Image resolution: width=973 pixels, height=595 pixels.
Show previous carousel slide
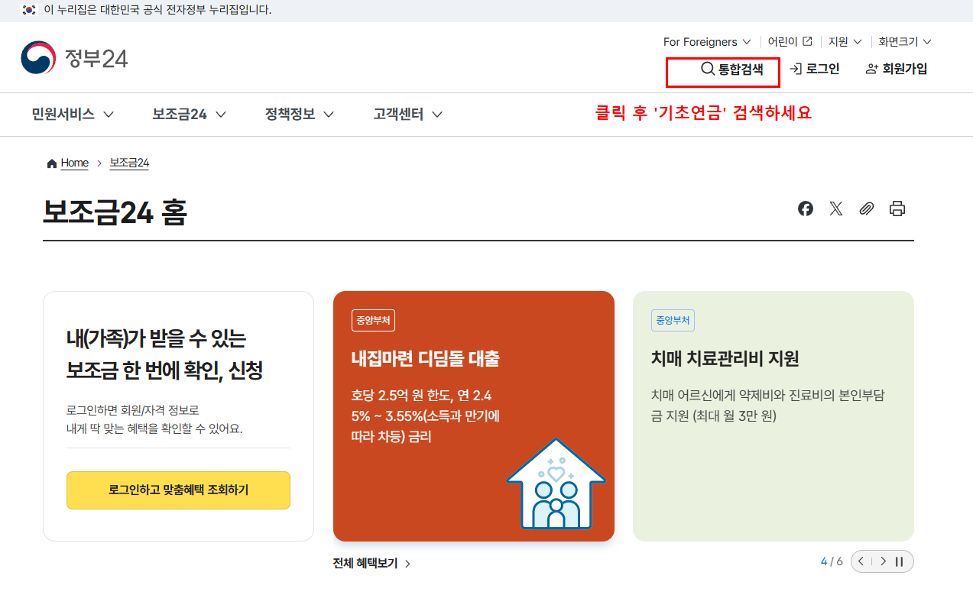[861, 561]
